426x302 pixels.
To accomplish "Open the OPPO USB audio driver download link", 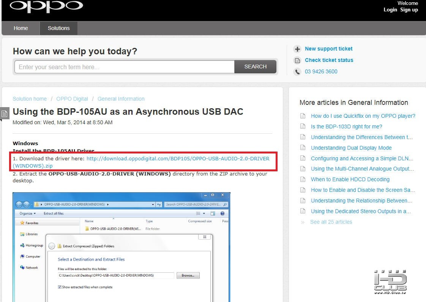I will click(141, 162).
